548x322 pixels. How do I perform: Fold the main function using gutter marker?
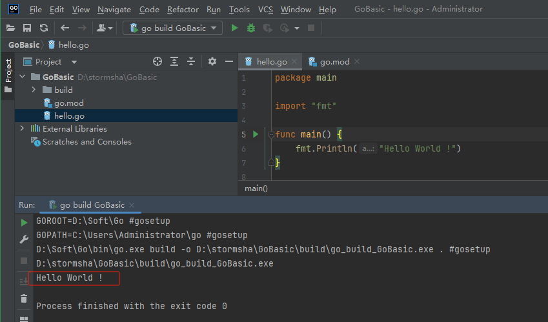[270, 135]
